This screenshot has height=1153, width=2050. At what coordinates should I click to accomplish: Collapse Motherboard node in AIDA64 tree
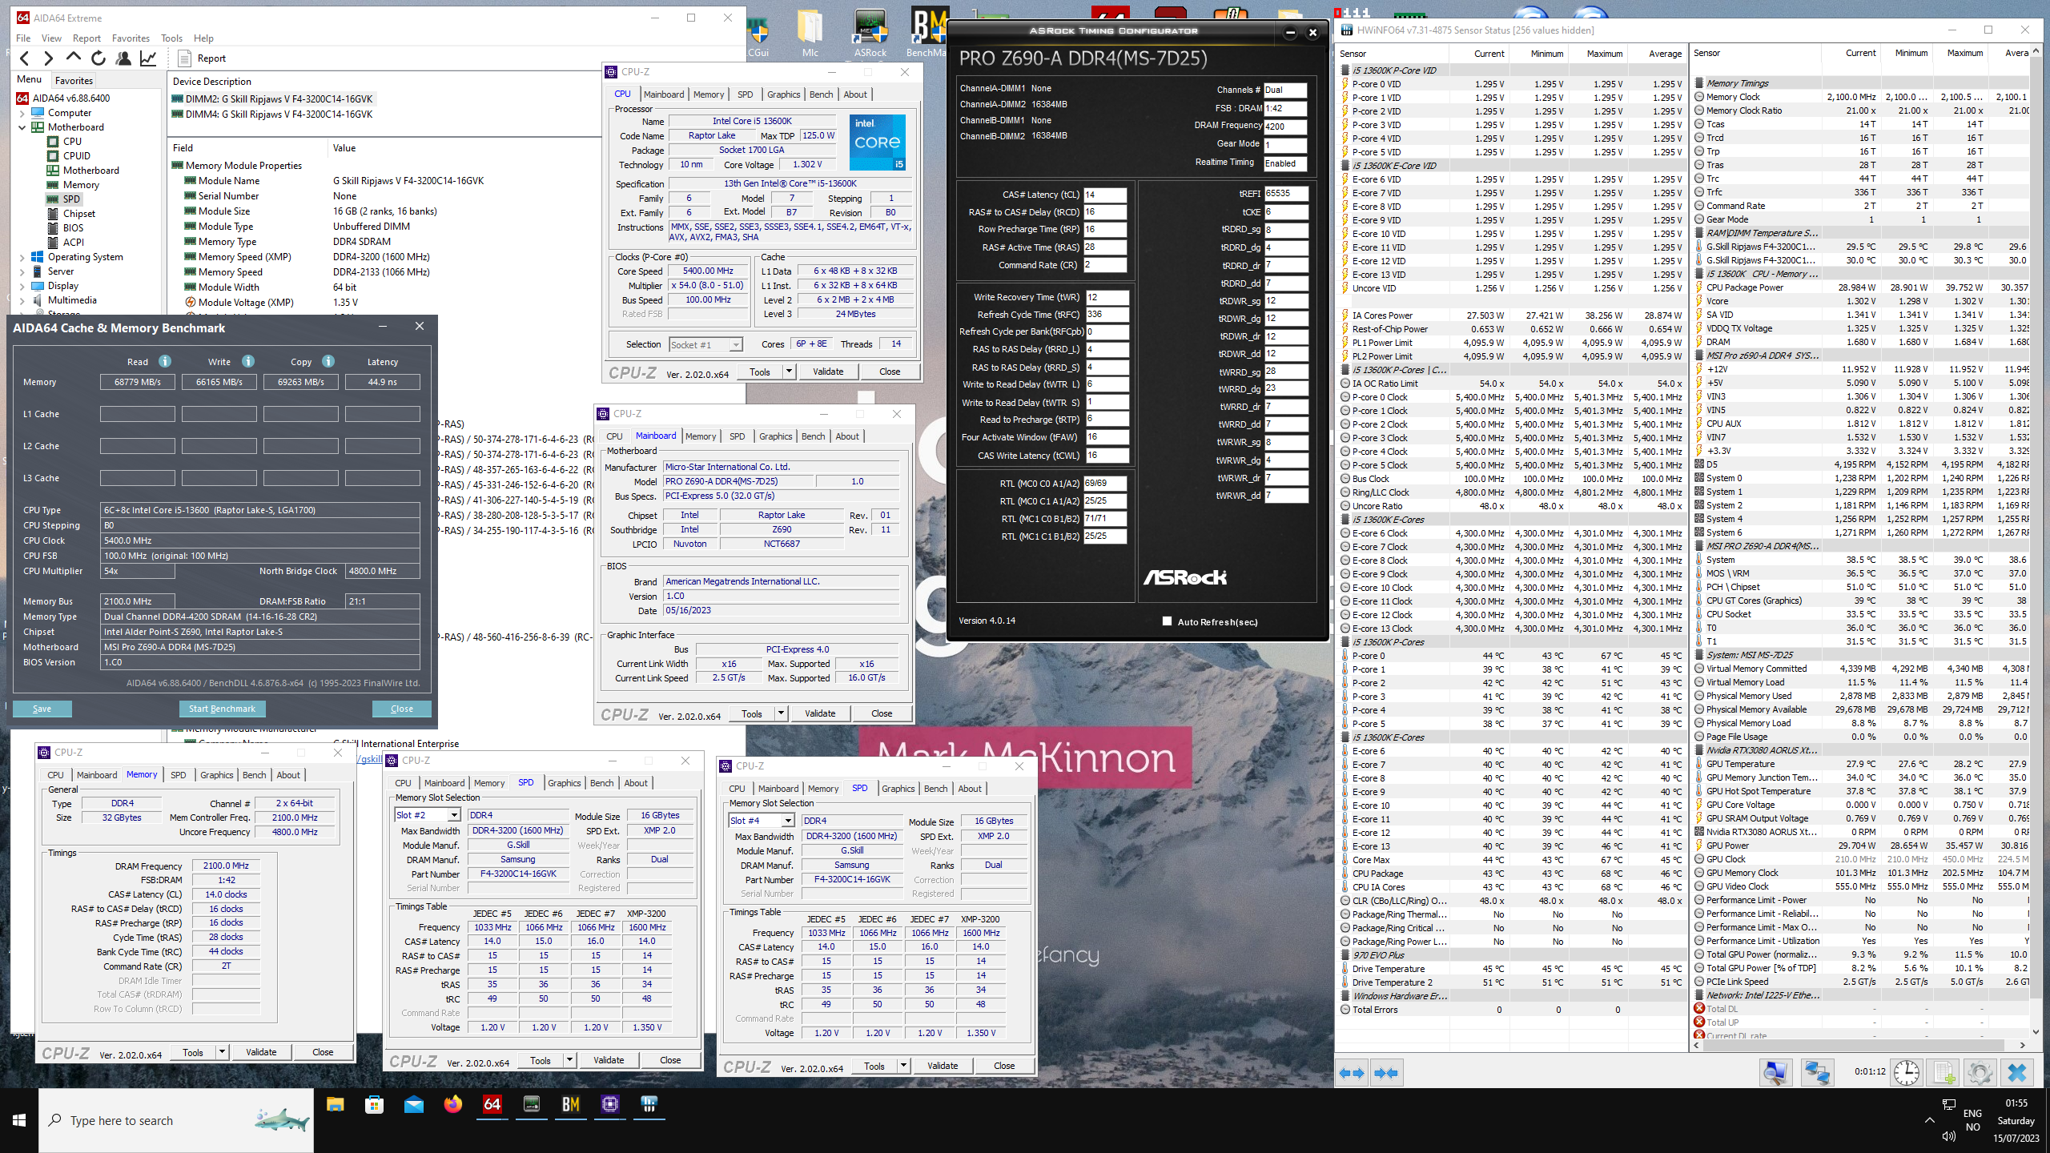tap(22, 127)
